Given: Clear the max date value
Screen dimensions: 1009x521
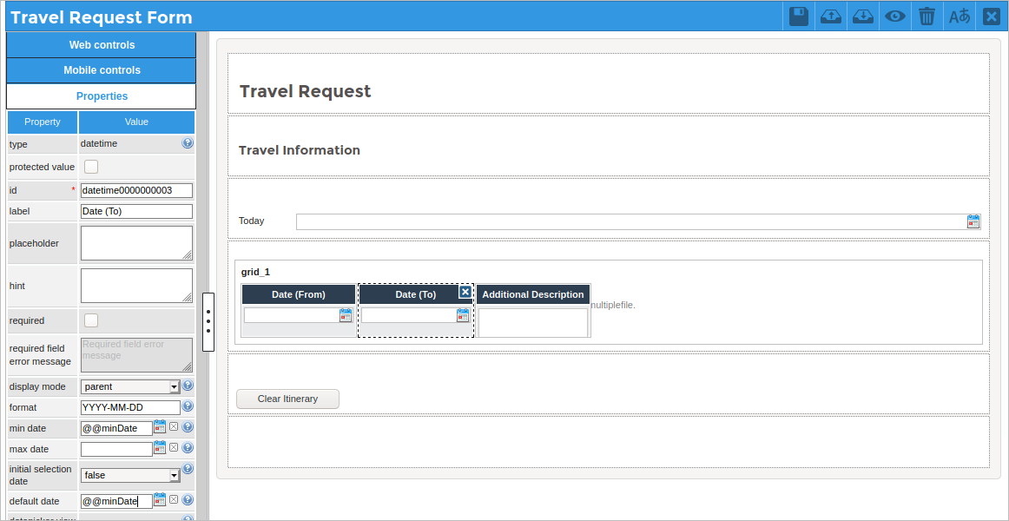Looking at the screenshot, I should [174, 448].
